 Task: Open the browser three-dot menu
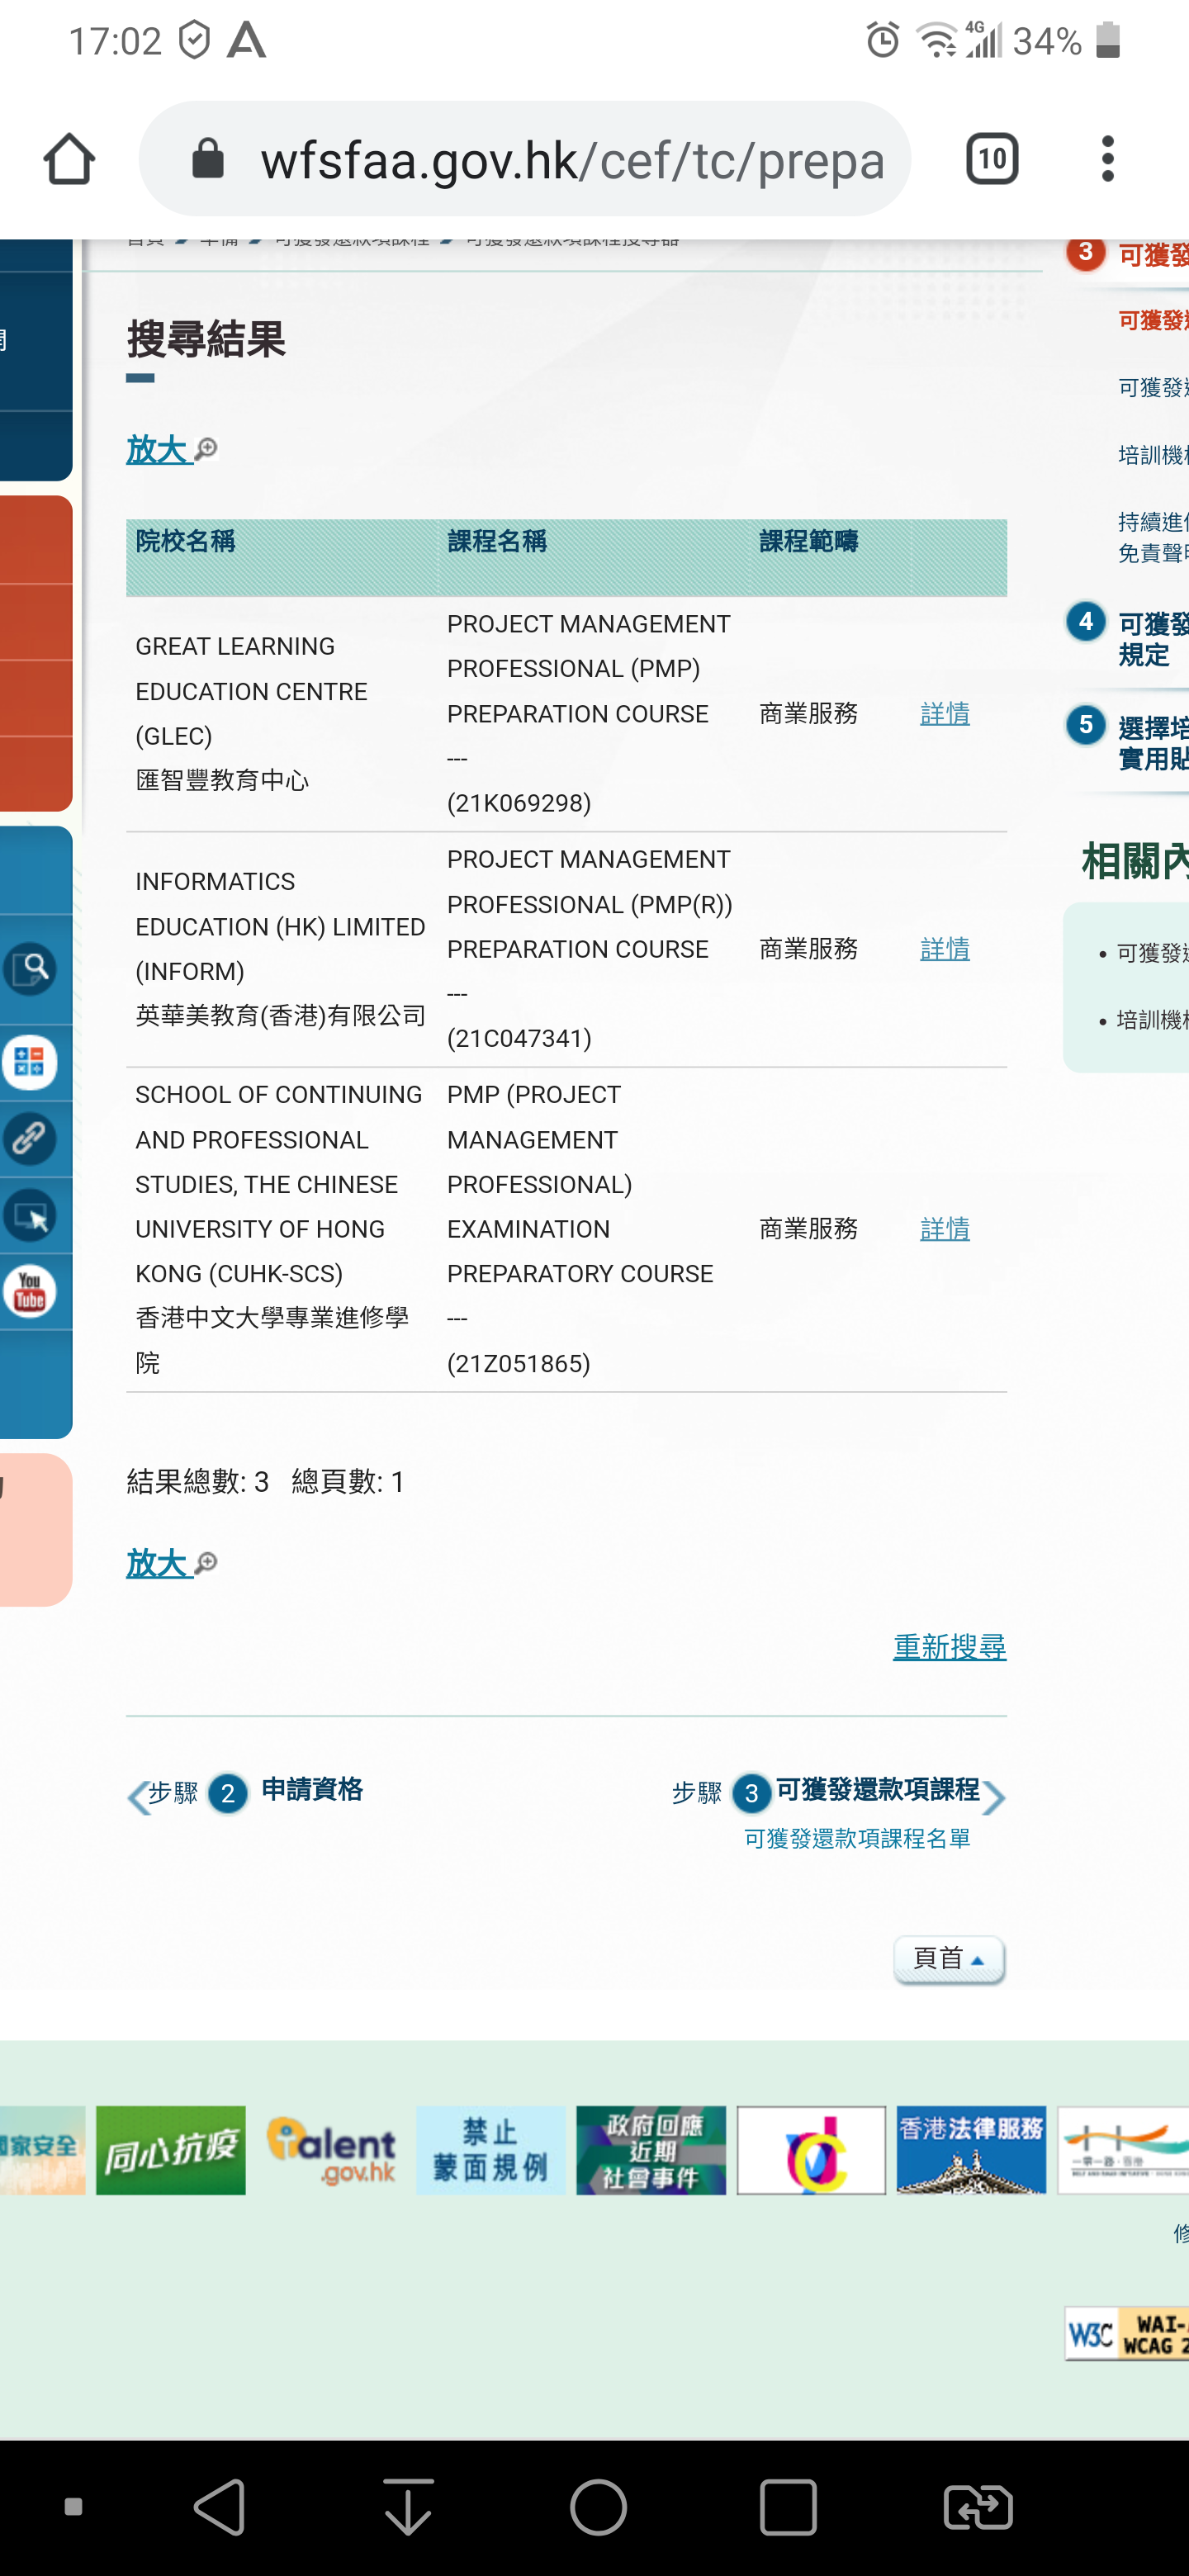(1107, 159)
